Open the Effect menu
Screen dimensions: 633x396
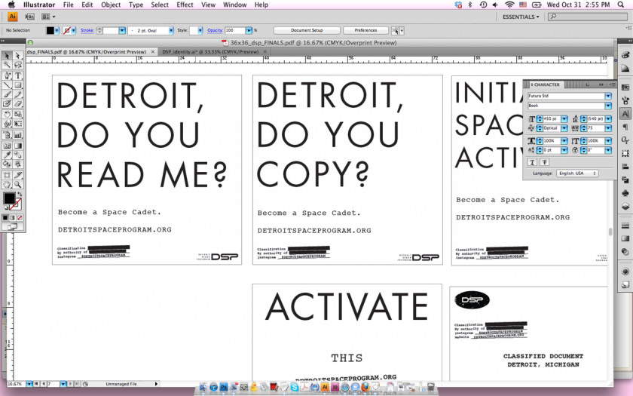point(185,5)
